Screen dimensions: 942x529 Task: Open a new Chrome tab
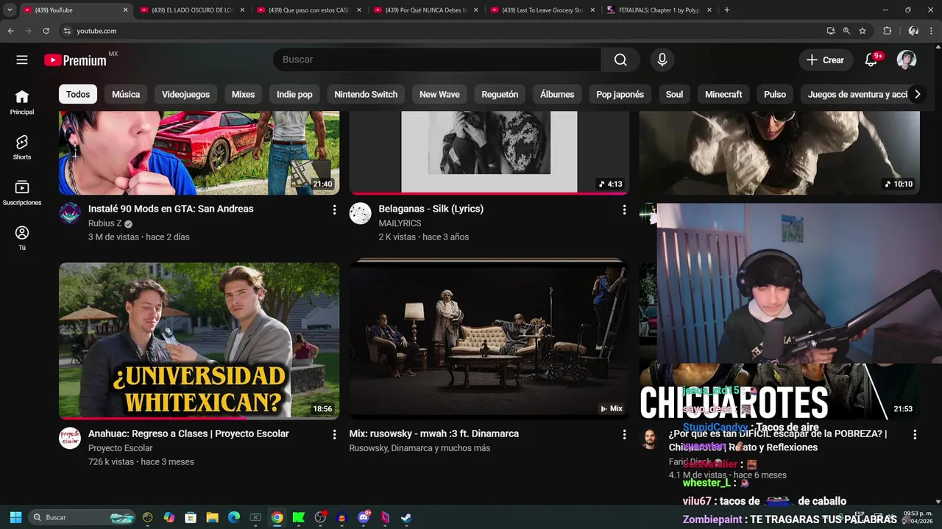point(727,10)
